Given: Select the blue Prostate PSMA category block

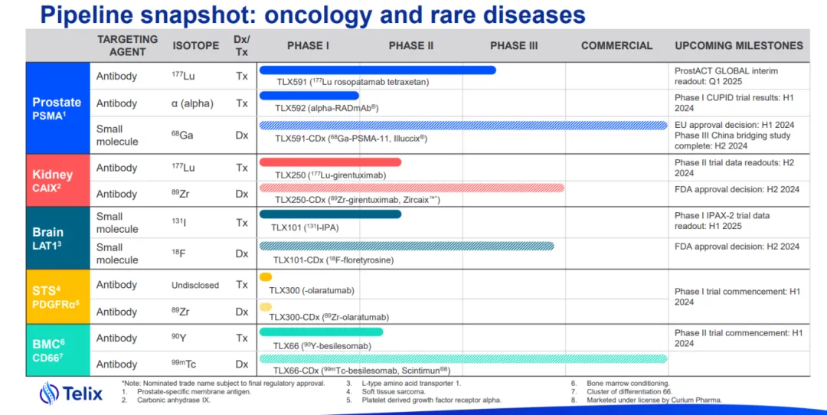Looking at the screenshot, I should (x=57, y=108).
